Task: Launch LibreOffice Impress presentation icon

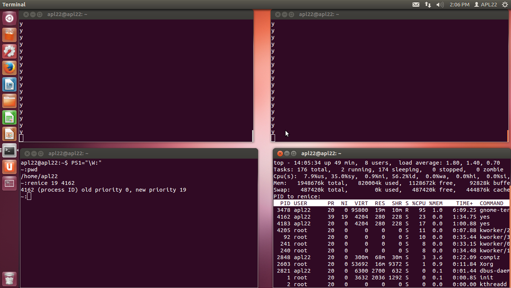Action: [x=9, y=133]
